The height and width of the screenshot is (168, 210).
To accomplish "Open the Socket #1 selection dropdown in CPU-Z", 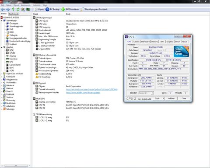I will tap(146, 93).
